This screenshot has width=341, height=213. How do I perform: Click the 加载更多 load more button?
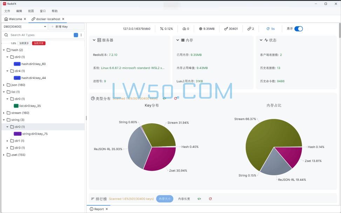[24, 43]
